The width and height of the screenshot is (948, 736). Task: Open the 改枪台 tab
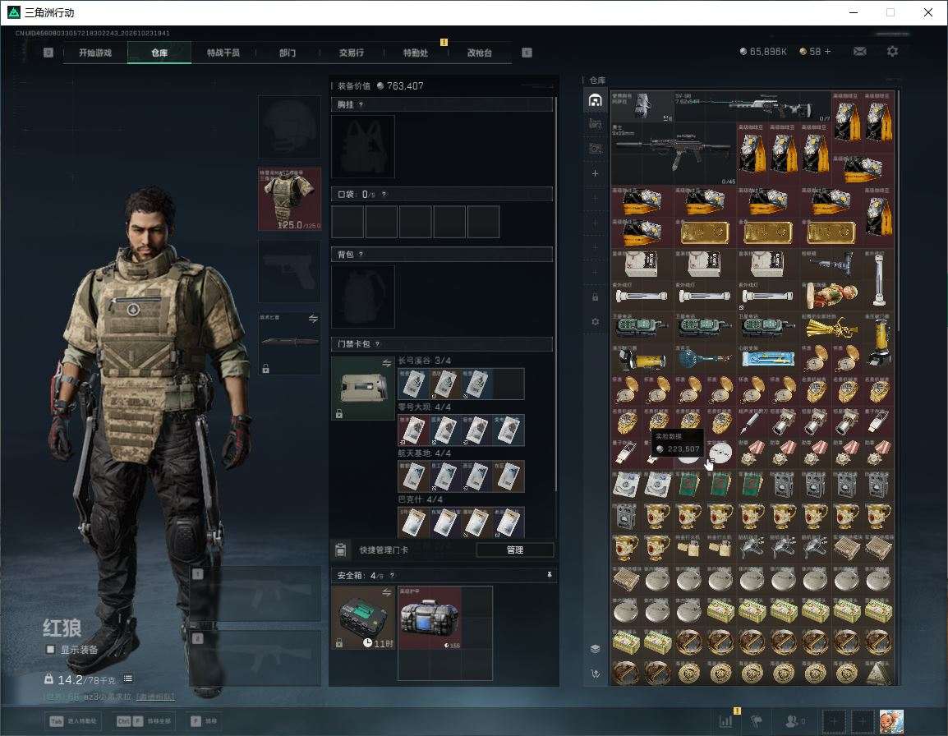click(480, 53)
